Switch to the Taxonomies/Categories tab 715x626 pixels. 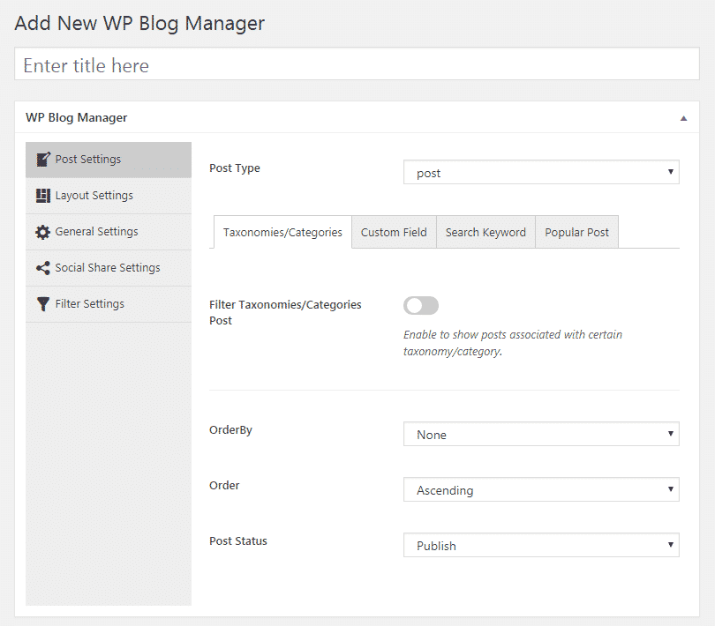[x=282, y=233]
